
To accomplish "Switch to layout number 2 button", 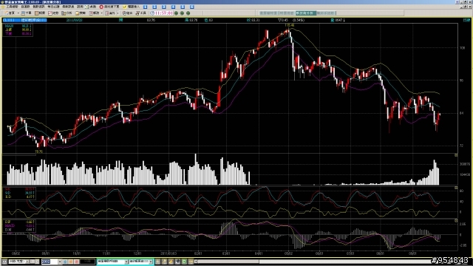I will pyautogui.click(x=154, y=7).
